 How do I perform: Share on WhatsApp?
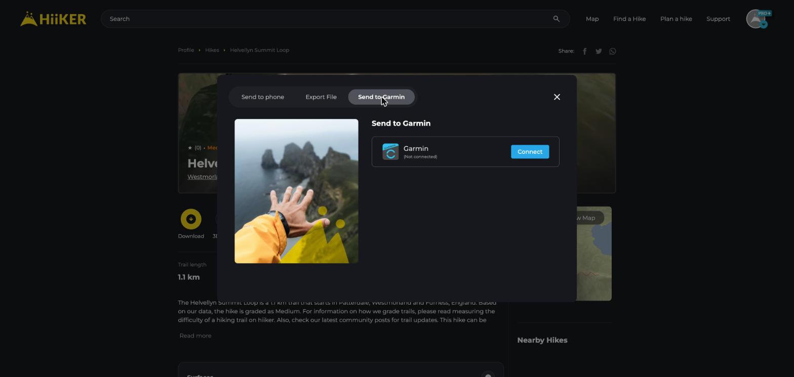(x=613, y=51)
